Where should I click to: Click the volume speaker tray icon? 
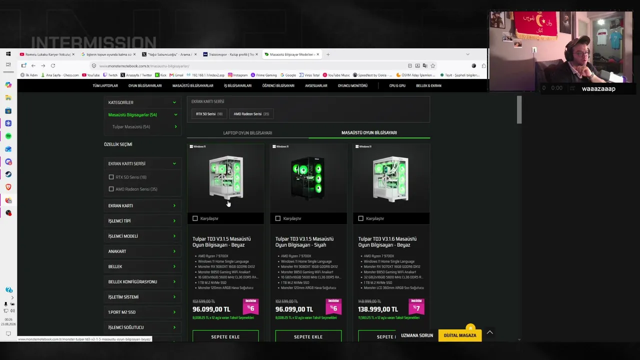pos(12,311)
